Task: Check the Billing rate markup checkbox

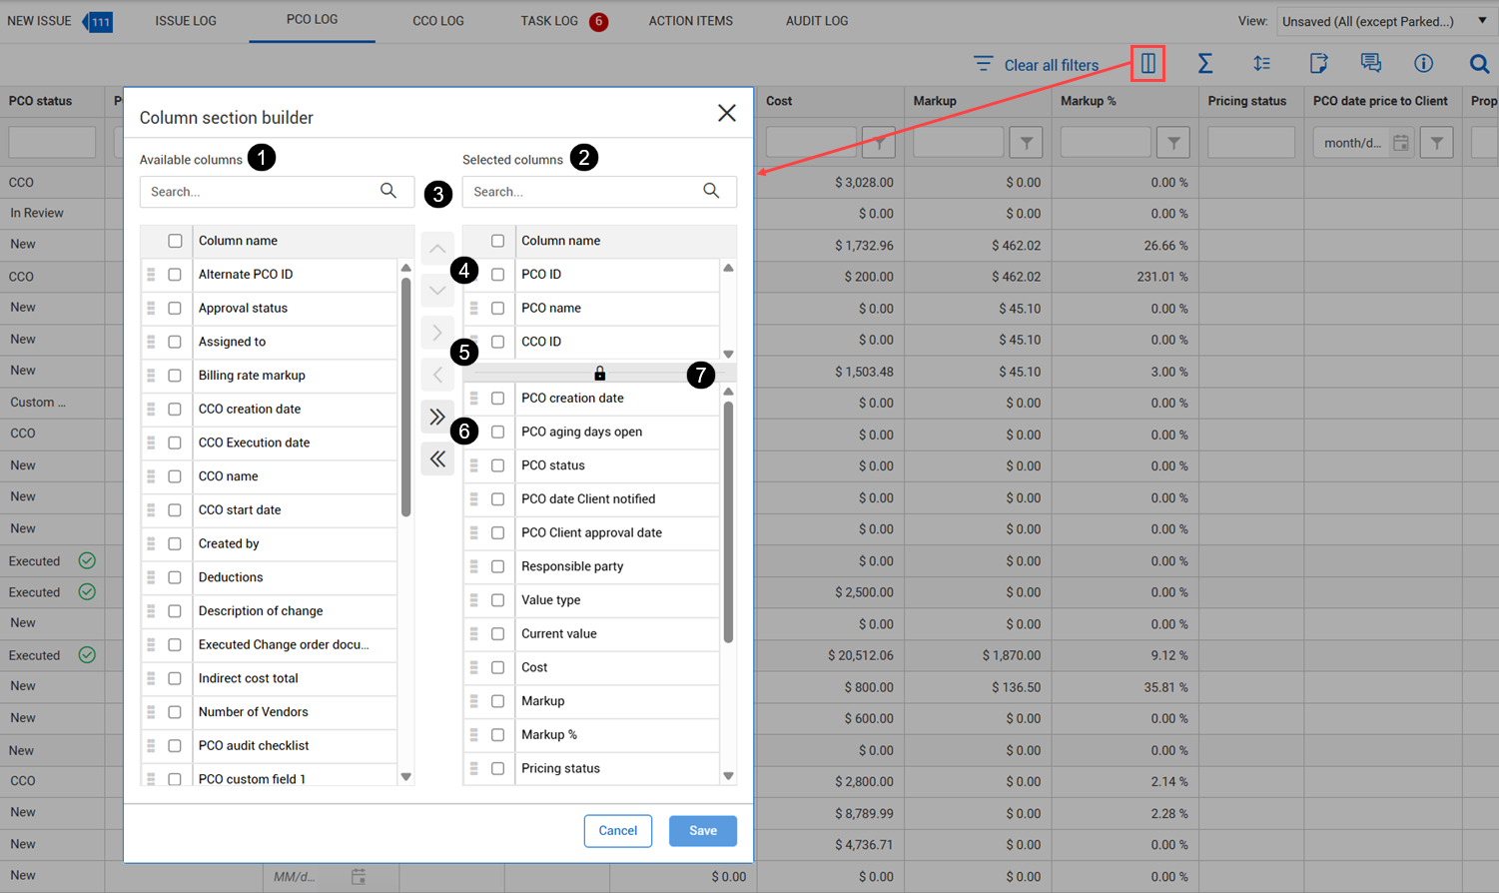Action: pyautogui.click(x=175, y=376)
